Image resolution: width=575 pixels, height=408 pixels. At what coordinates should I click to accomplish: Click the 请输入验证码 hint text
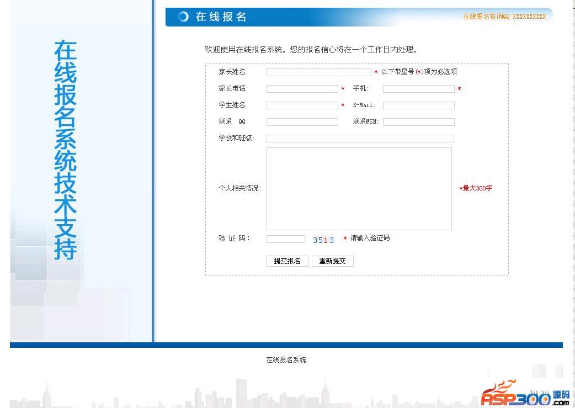370,238
